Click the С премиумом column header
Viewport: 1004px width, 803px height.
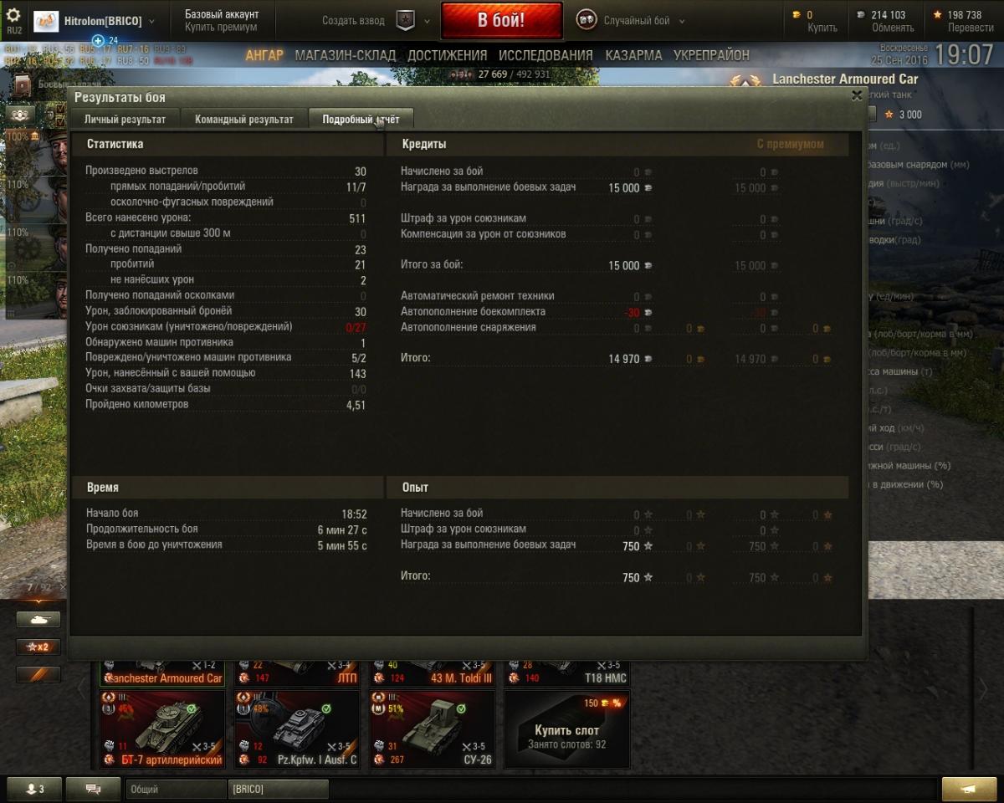(790, 144)
